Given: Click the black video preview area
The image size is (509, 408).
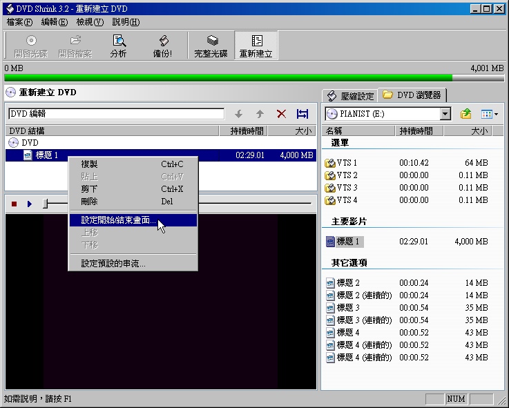Looking at the screenshot, I should (161, 302).
